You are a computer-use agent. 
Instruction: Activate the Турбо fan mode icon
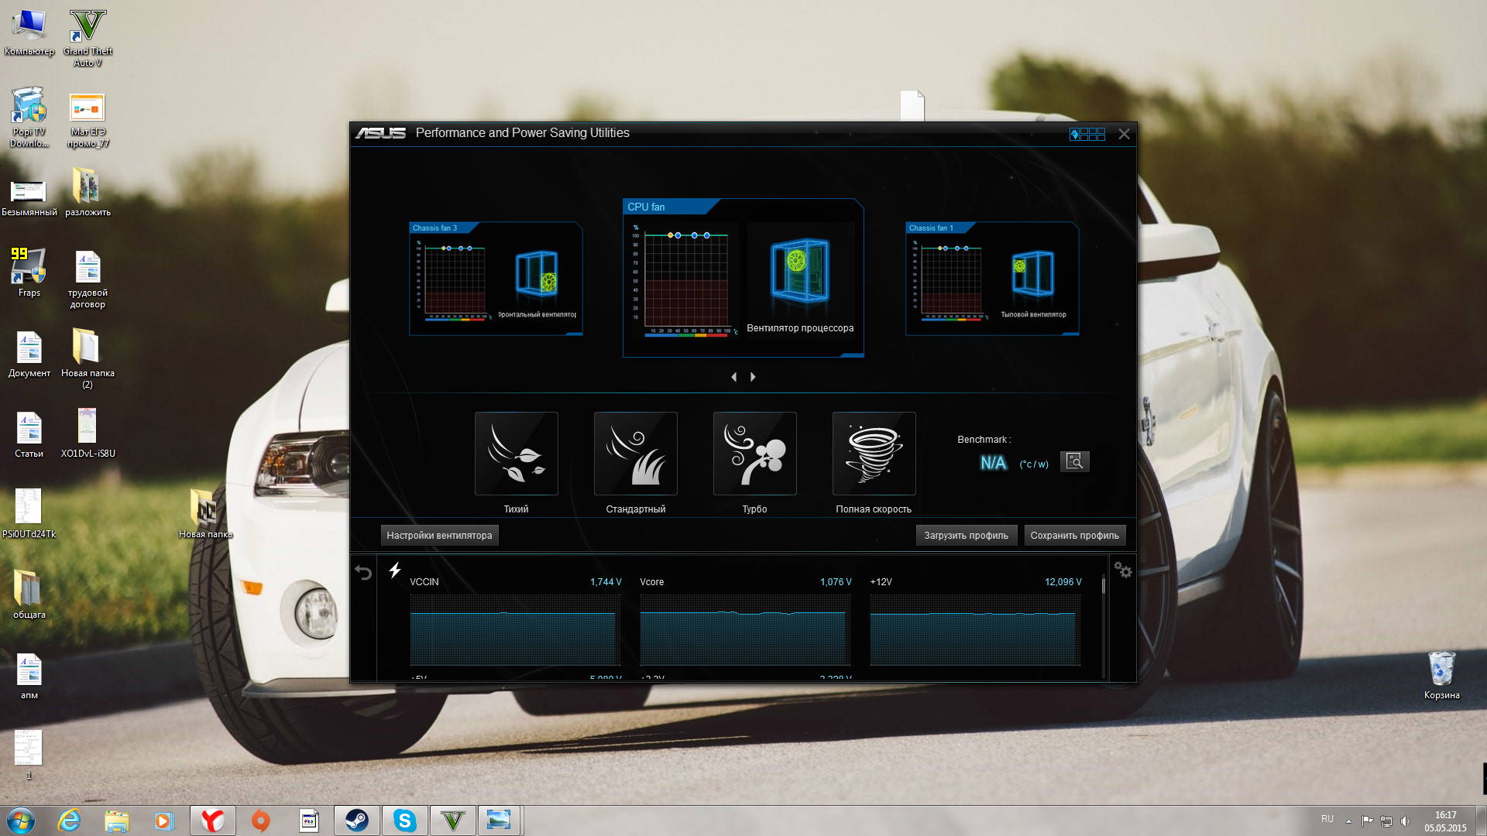(x=754, y=454)
